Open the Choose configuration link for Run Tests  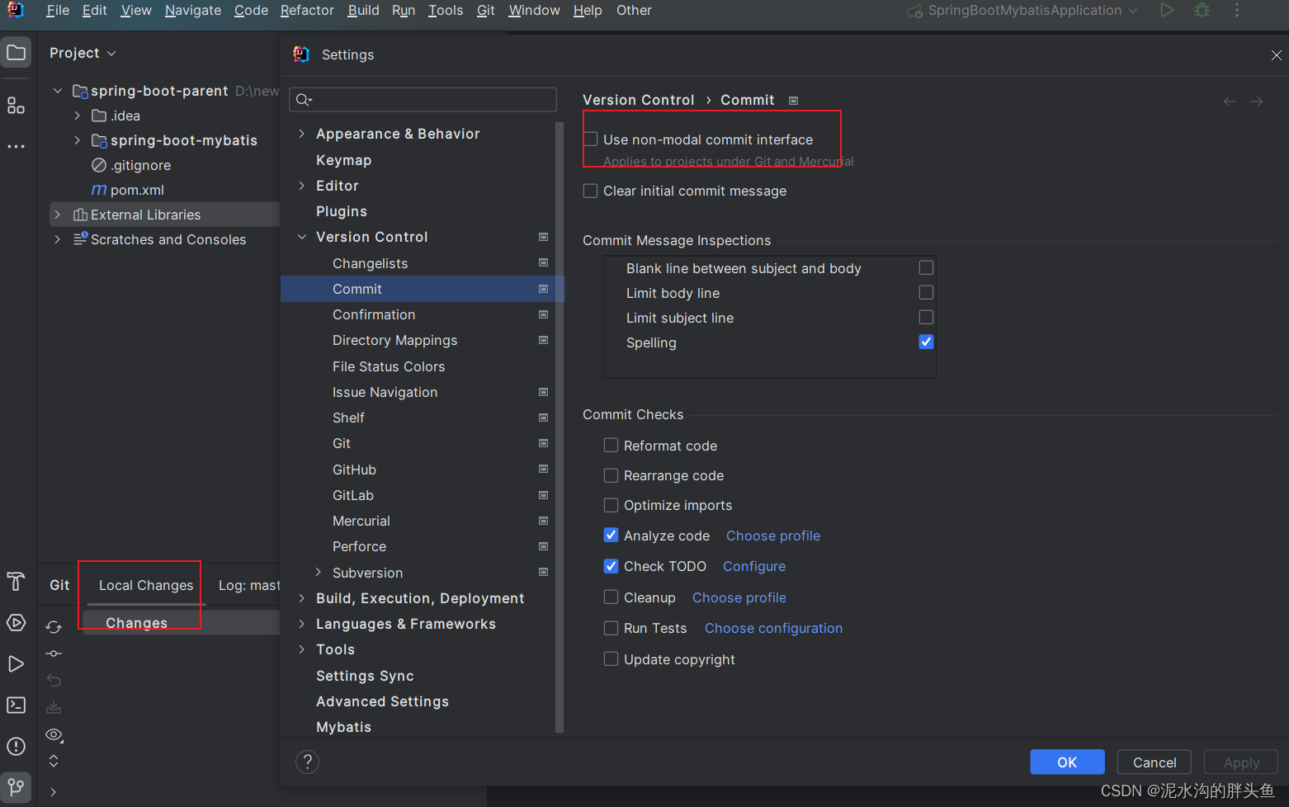(x=773, y=629)
